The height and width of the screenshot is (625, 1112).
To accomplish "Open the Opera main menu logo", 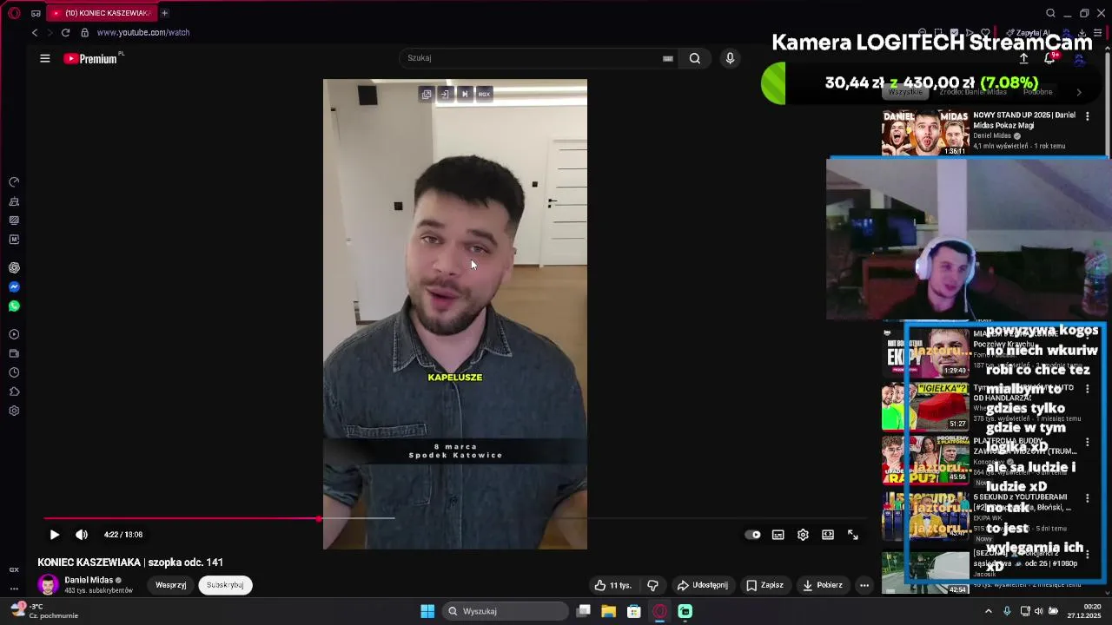I will tap(14, 13).
